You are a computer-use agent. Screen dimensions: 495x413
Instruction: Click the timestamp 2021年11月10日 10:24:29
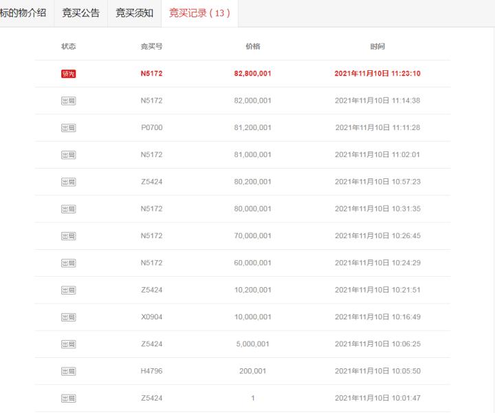pyautogui.click(x=377, y=263)
